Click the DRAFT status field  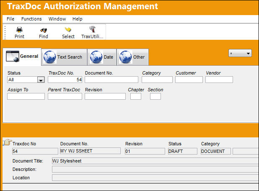tap(183, 151)
